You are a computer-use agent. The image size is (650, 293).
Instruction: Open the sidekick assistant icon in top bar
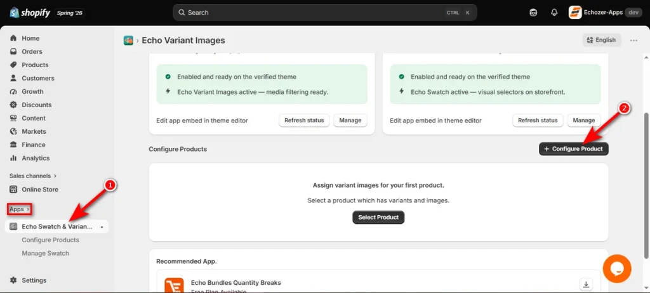click(533, 13)
